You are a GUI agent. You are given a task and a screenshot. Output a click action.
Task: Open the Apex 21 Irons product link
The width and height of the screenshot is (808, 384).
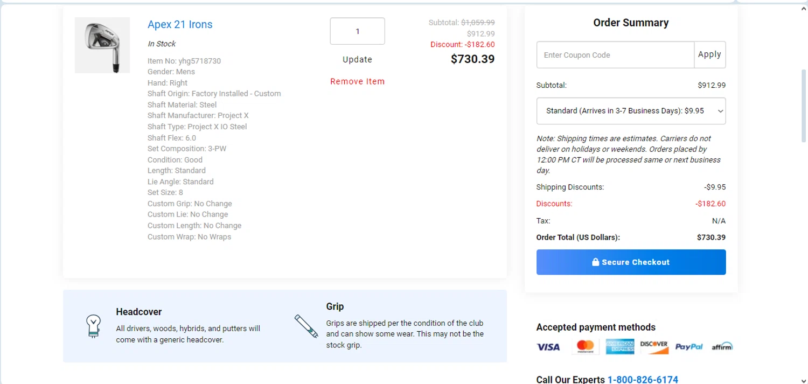[x=180, y=24]
